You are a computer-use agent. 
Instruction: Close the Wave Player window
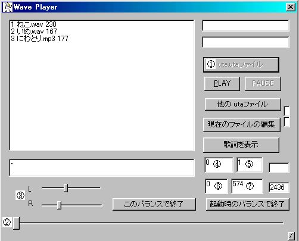pos(291,7)
